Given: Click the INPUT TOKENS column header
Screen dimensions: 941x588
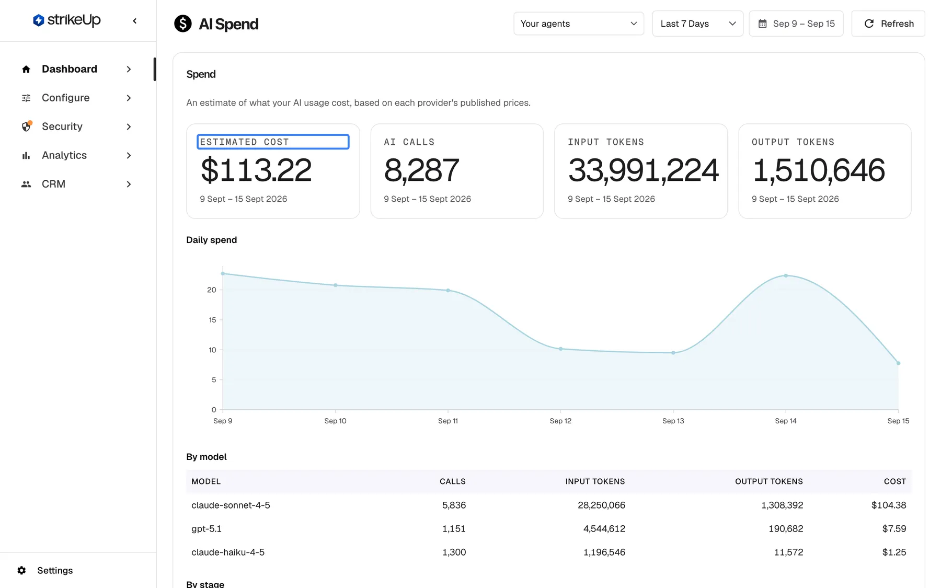Looking at the screenshot, I should [x=595, y=481].
